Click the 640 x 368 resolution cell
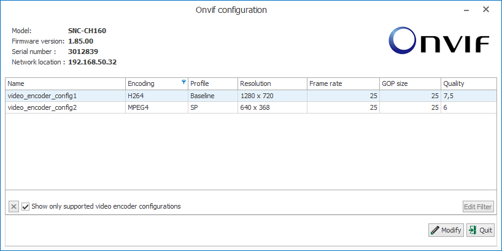The image size is (502, 251). tap(272, 107)
